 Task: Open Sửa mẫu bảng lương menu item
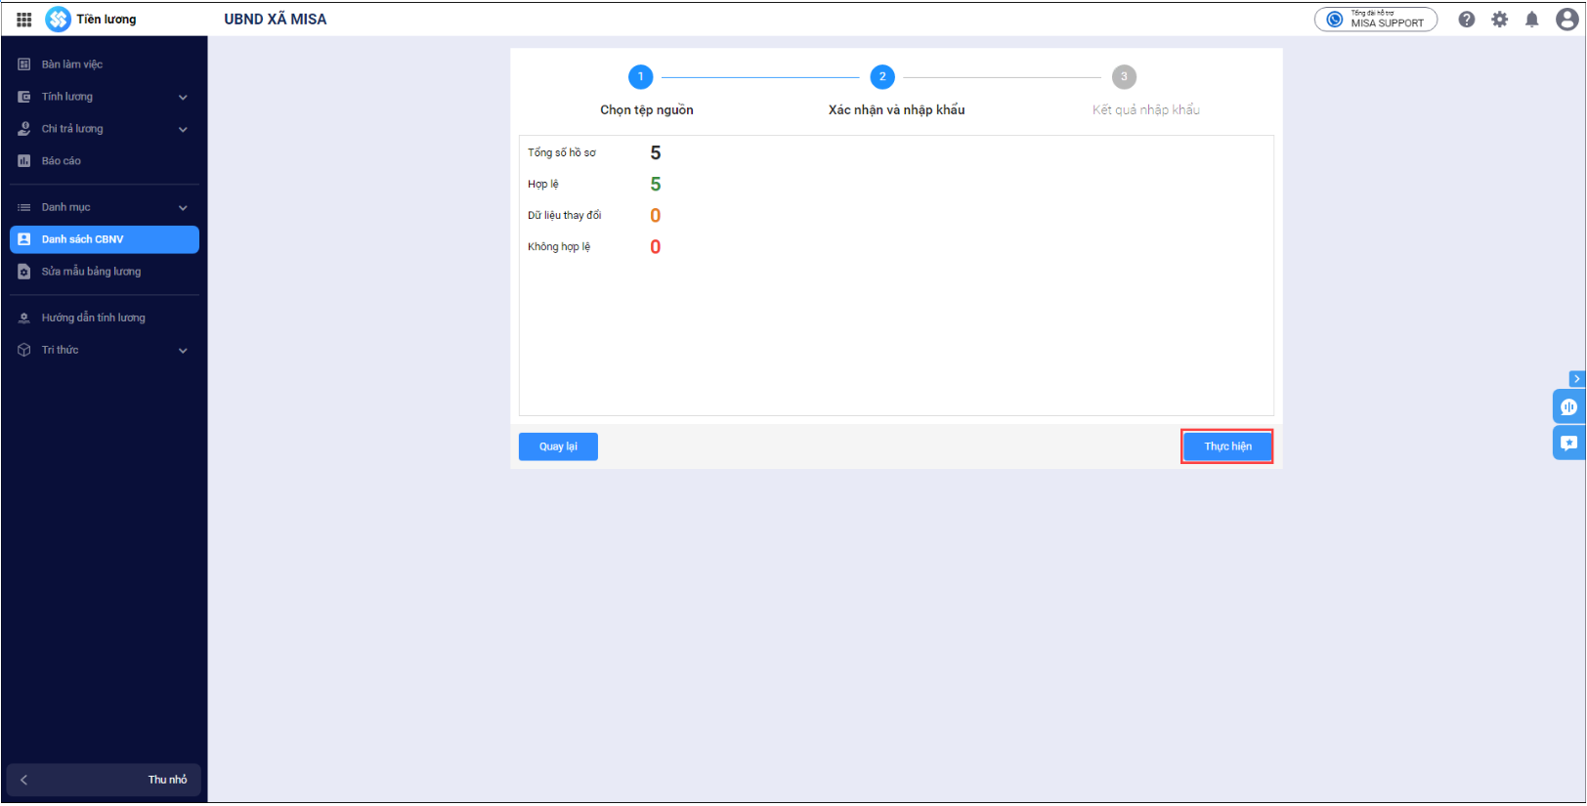105,272
